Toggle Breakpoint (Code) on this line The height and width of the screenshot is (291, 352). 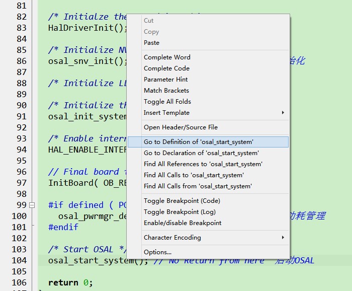(x=208, y=201)
